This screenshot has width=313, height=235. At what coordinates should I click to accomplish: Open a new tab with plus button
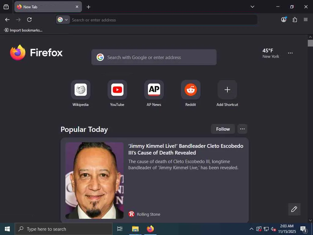(88, 7)
